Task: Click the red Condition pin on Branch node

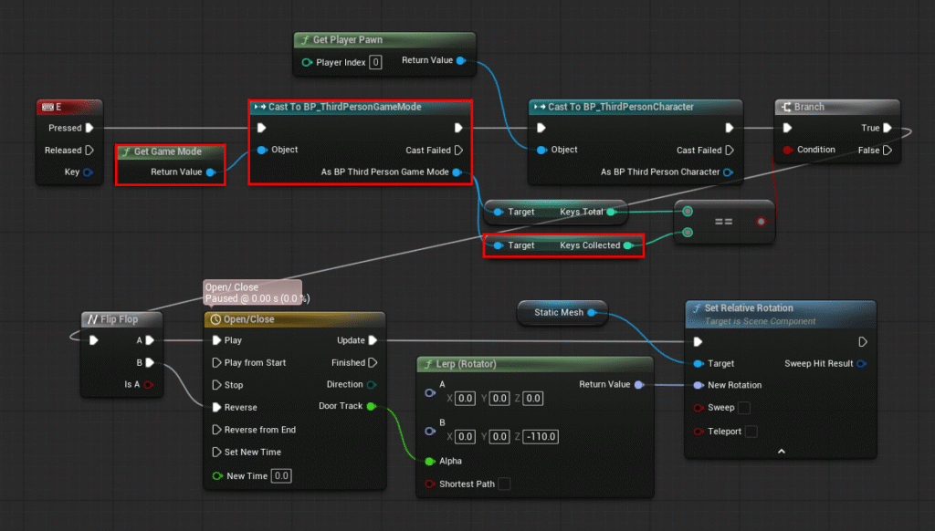Action: point(787,150)
